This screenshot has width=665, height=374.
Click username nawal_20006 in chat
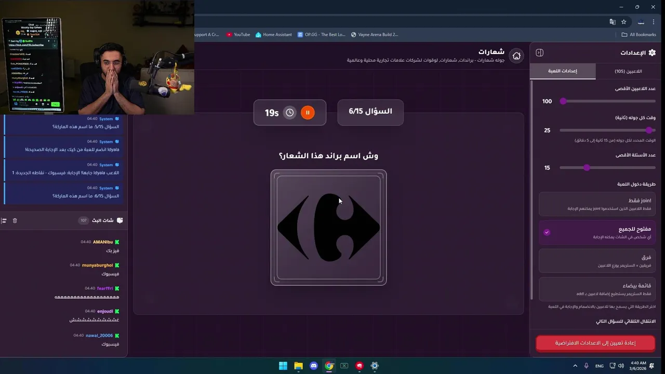[99, 336]
